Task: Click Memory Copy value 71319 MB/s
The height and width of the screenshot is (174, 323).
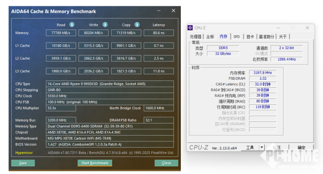Action: (x=126, y=33)
